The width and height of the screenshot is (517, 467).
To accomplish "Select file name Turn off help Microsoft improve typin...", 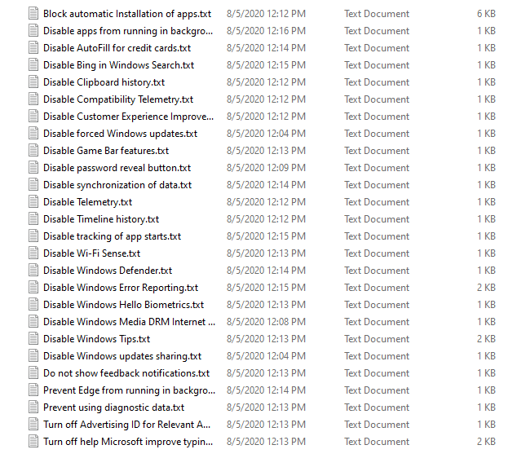I will tap(128, 443).
